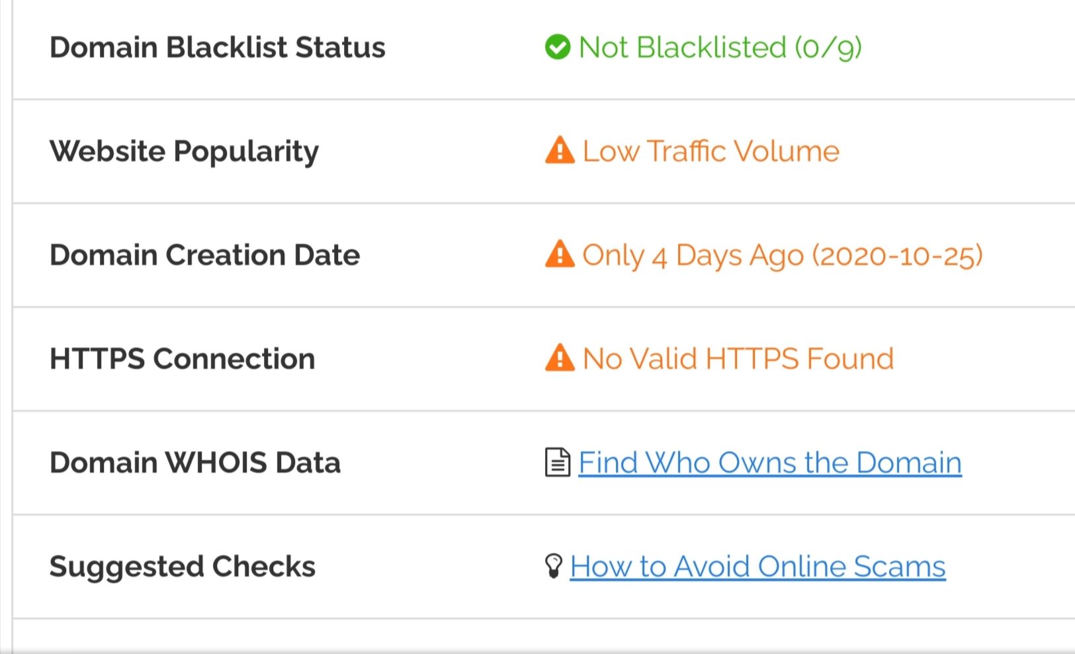Screen dimensions: 1075x654
Task: Click the Domain Blacklist Status label
Action: click(217, 48)
